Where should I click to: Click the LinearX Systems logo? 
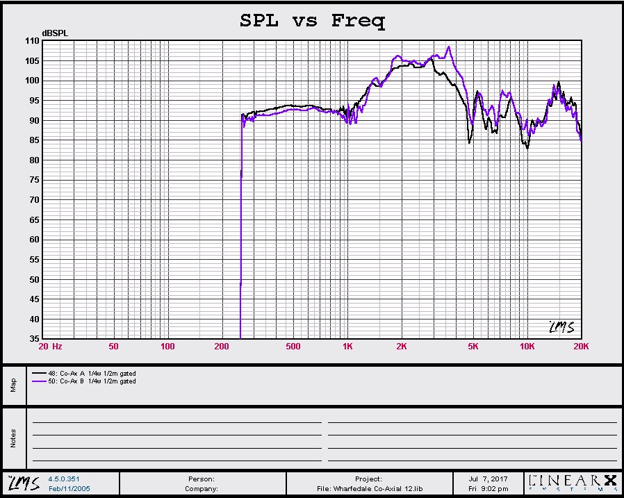click(572, 483)
